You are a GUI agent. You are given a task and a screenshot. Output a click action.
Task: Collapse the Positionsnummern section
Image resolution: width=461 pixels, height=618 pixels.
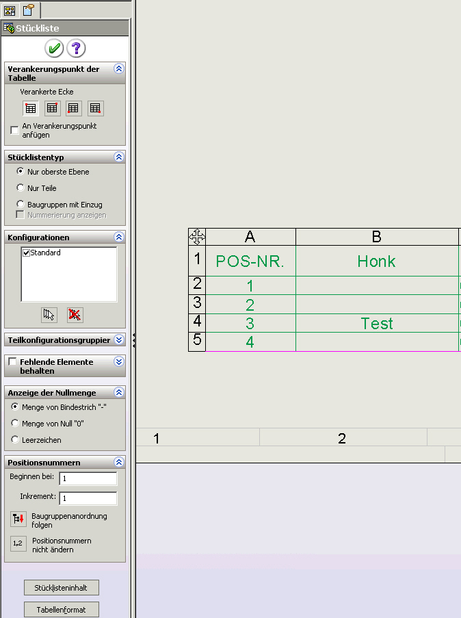(x=119, y=462)
